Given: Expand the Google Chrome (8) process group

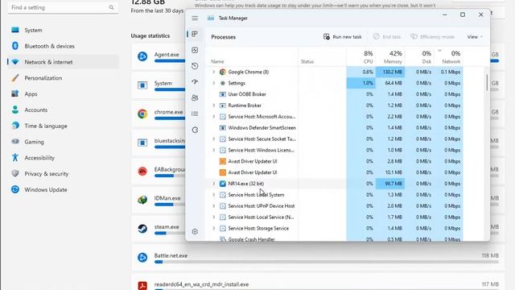Looking at the screenshot, I should pos(213,72).
